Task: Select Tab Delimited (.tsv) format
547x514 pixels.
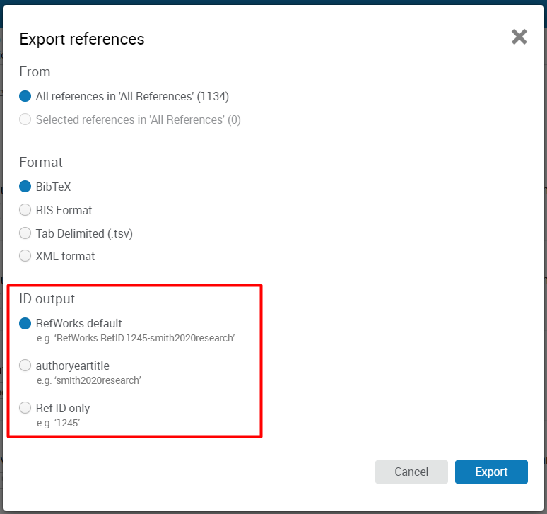Action: pos(25,233)
